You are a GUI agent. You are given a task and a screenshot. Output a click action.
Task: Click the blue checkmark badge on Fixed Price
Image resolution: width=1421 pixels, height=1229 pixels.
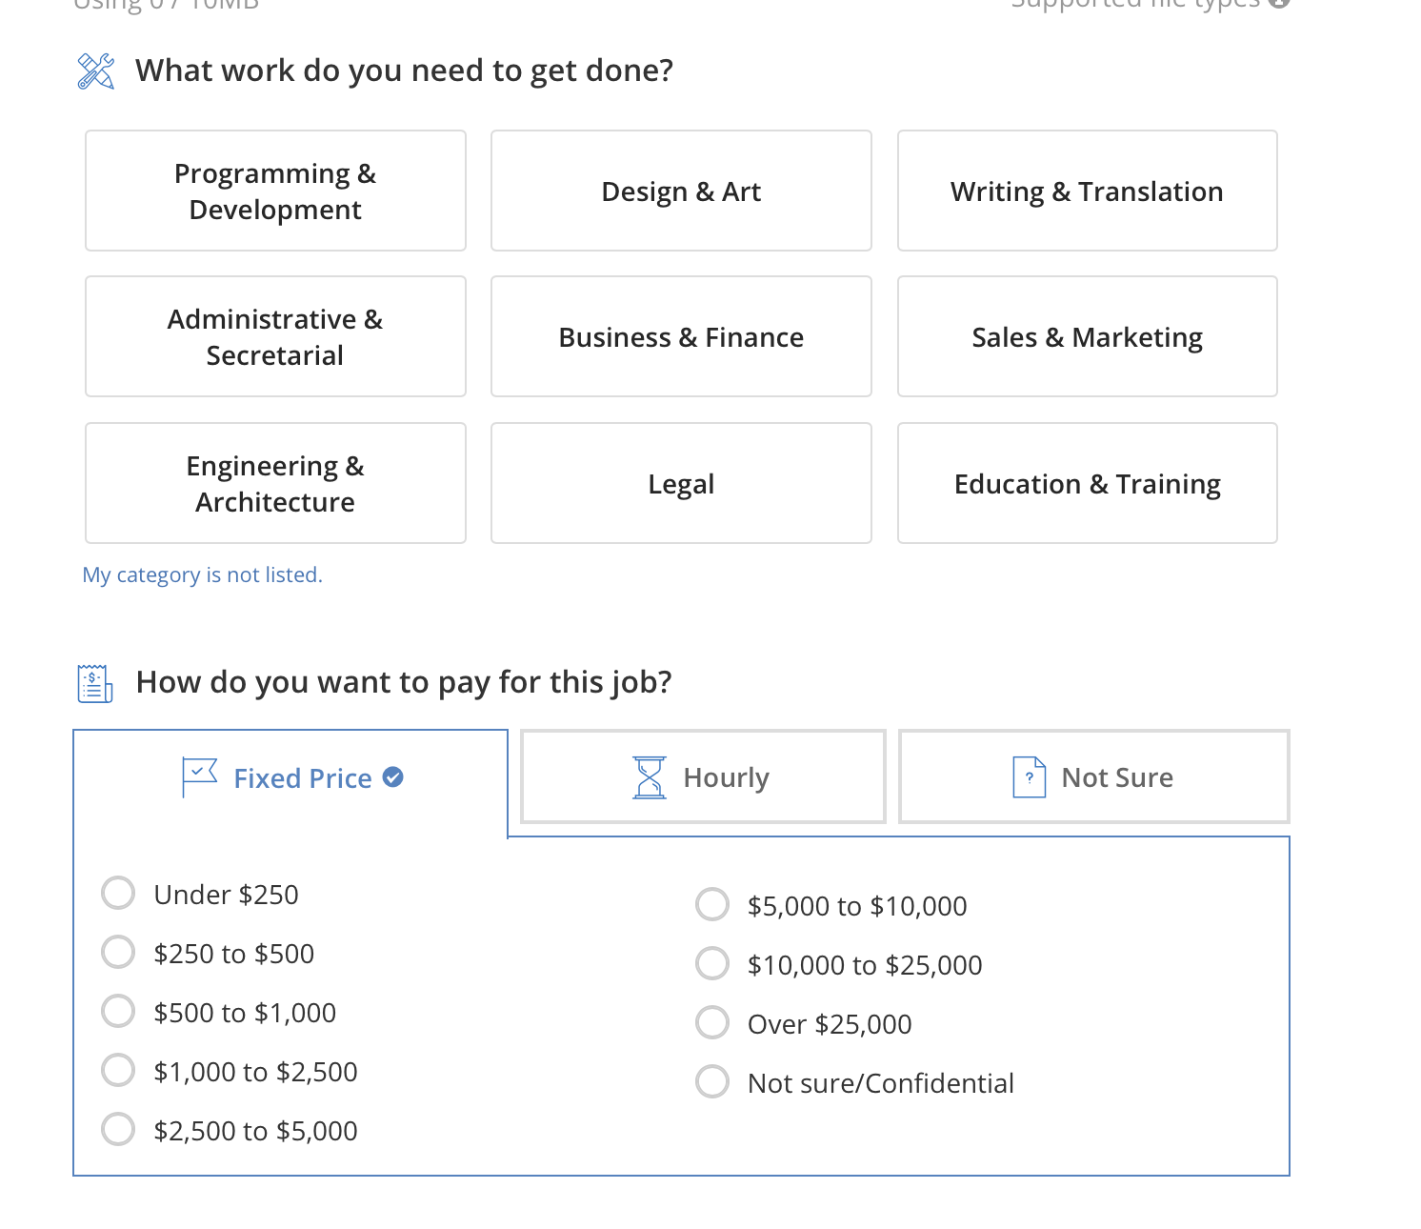[393, 777]
